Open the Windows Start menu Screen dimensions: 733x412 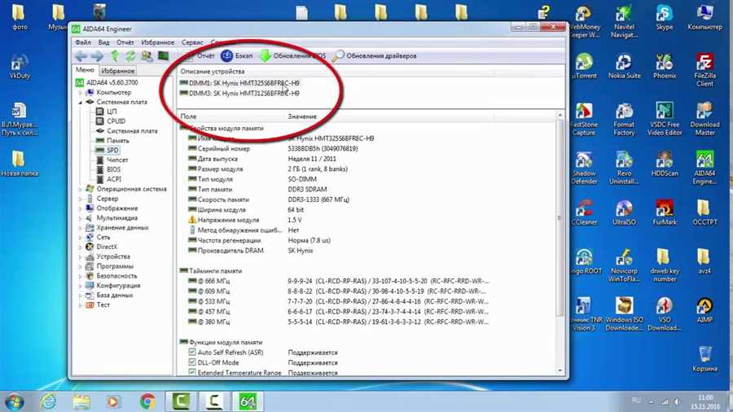(x=14, y=401)
